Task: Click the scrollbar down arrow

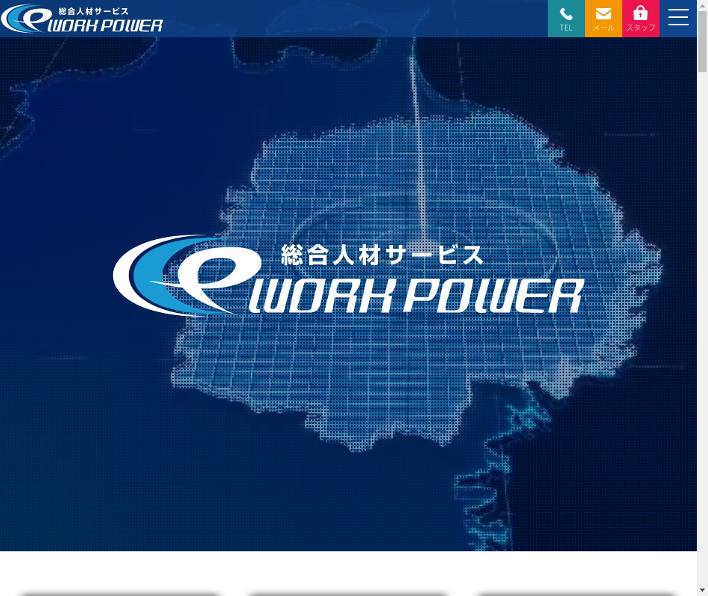Action: tap(702, 591)
